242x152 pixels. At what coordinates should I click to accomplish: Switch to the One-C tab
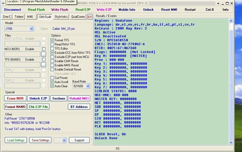coord(7,17)
